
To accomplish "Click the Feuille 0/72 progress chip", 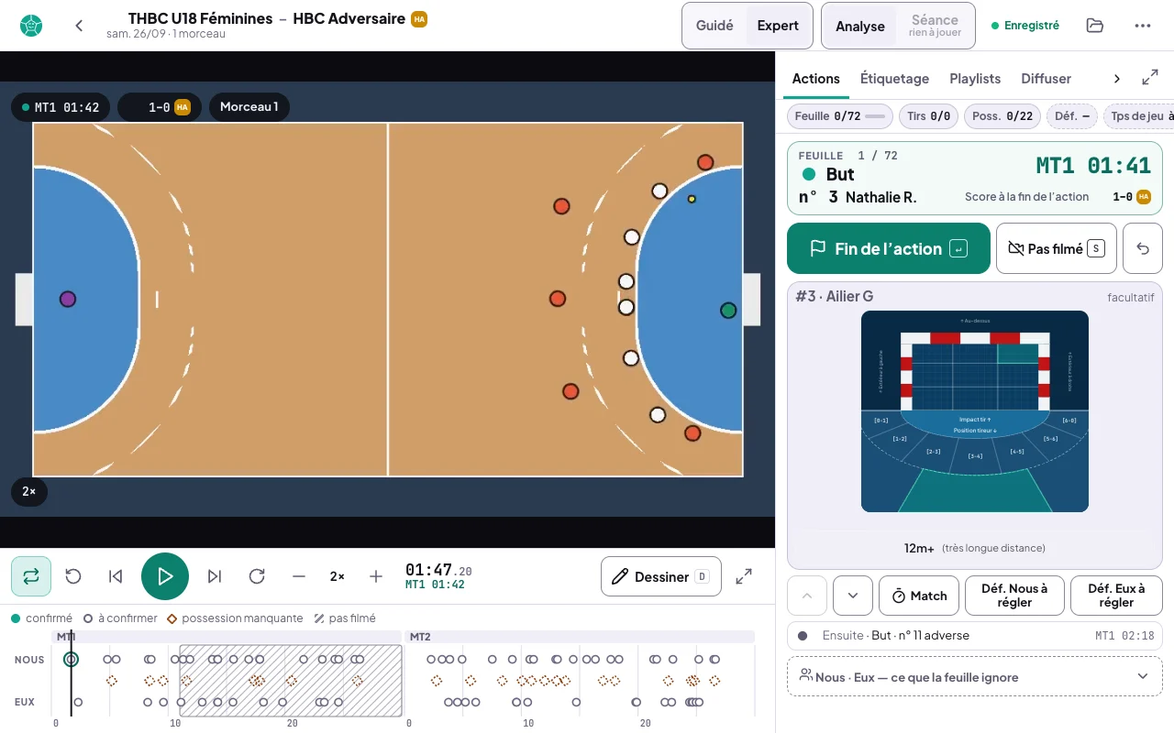I will coord(840,116).
